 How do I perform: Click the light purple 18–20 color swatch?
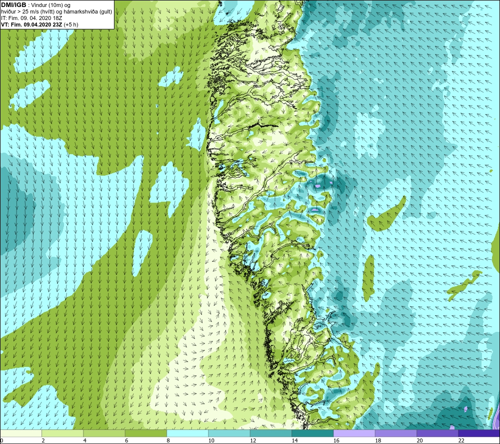[395, 433]
